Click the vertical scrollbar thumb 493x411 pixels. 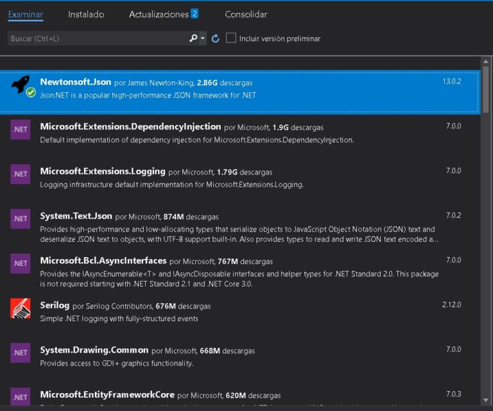(486, 89)
